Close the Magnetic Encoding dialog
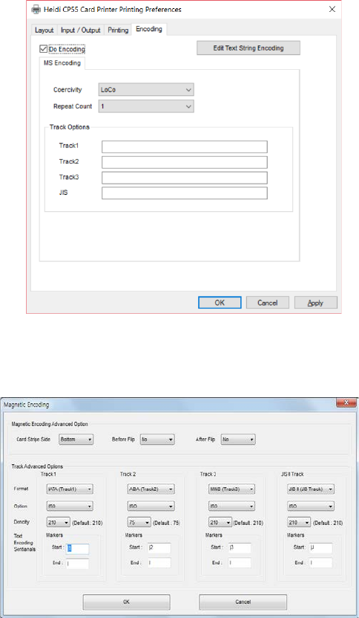Screen dimensions: 359x618 coord(346,403)
